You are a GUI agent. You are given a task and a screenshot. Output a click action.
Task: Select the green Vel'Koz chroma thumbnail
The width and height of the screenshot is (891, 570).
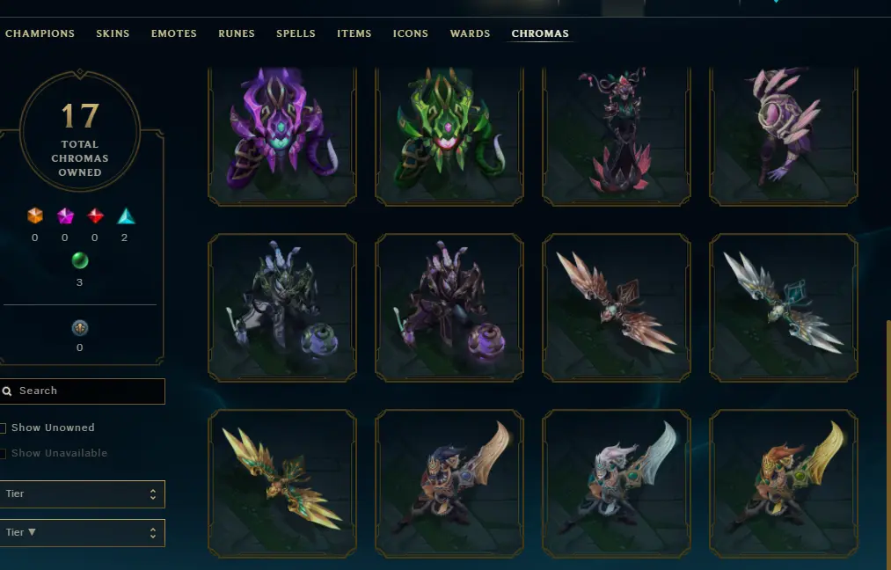click(x=449, y=136)
